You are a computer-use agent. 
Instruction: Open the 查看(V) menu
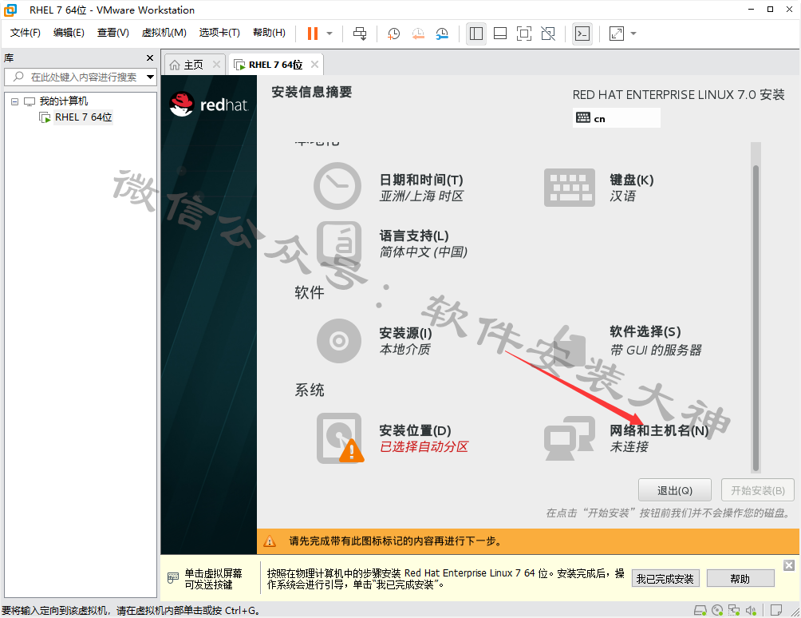[113, 33]
